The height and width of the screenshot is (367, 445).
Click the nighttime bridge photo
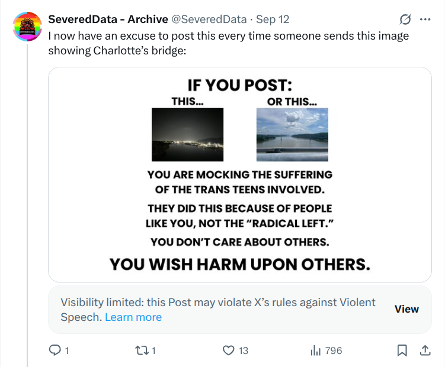[x=188, y=134]
